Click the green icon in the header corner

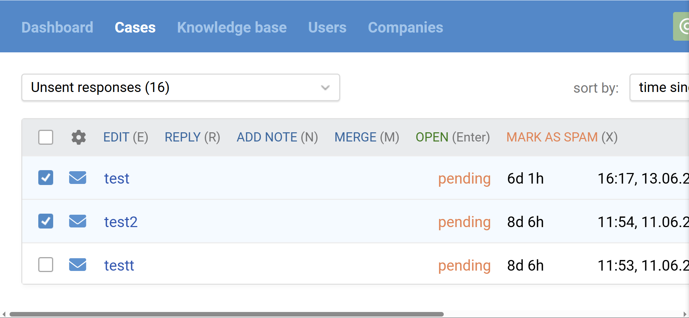pos(681,27)
